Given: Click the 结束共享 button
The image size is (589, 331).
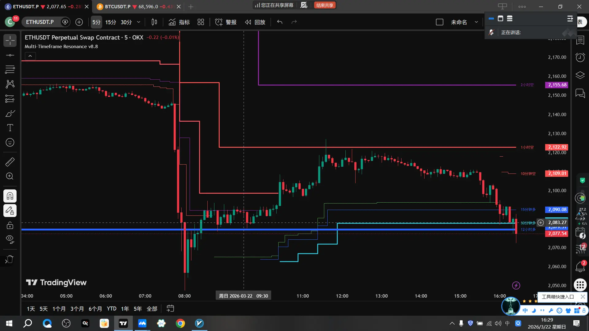Looking at the screenshot, I should pyautogui.click(x=325, y=5).
